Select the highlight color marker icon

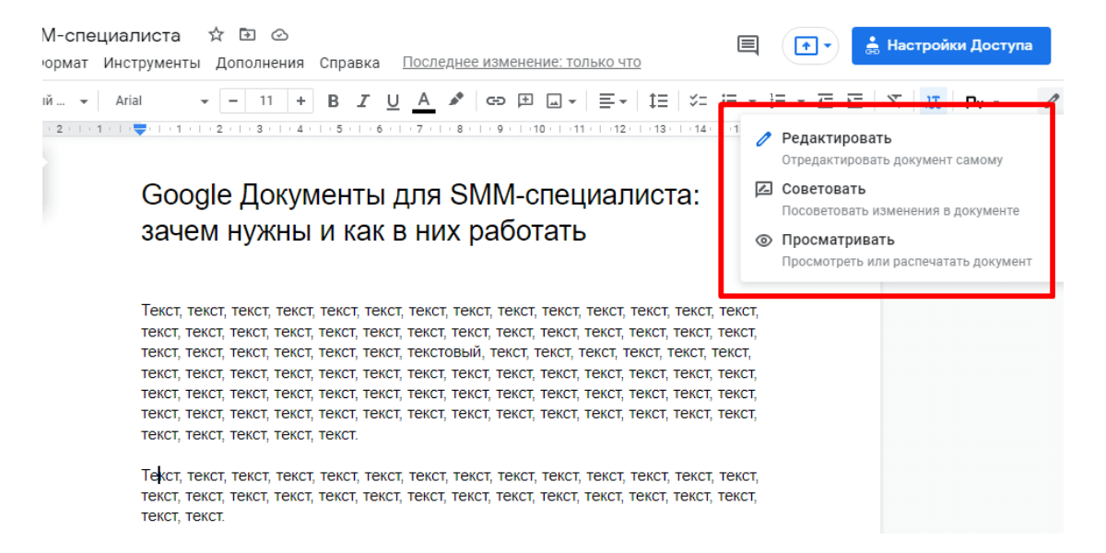coord(455,100)
